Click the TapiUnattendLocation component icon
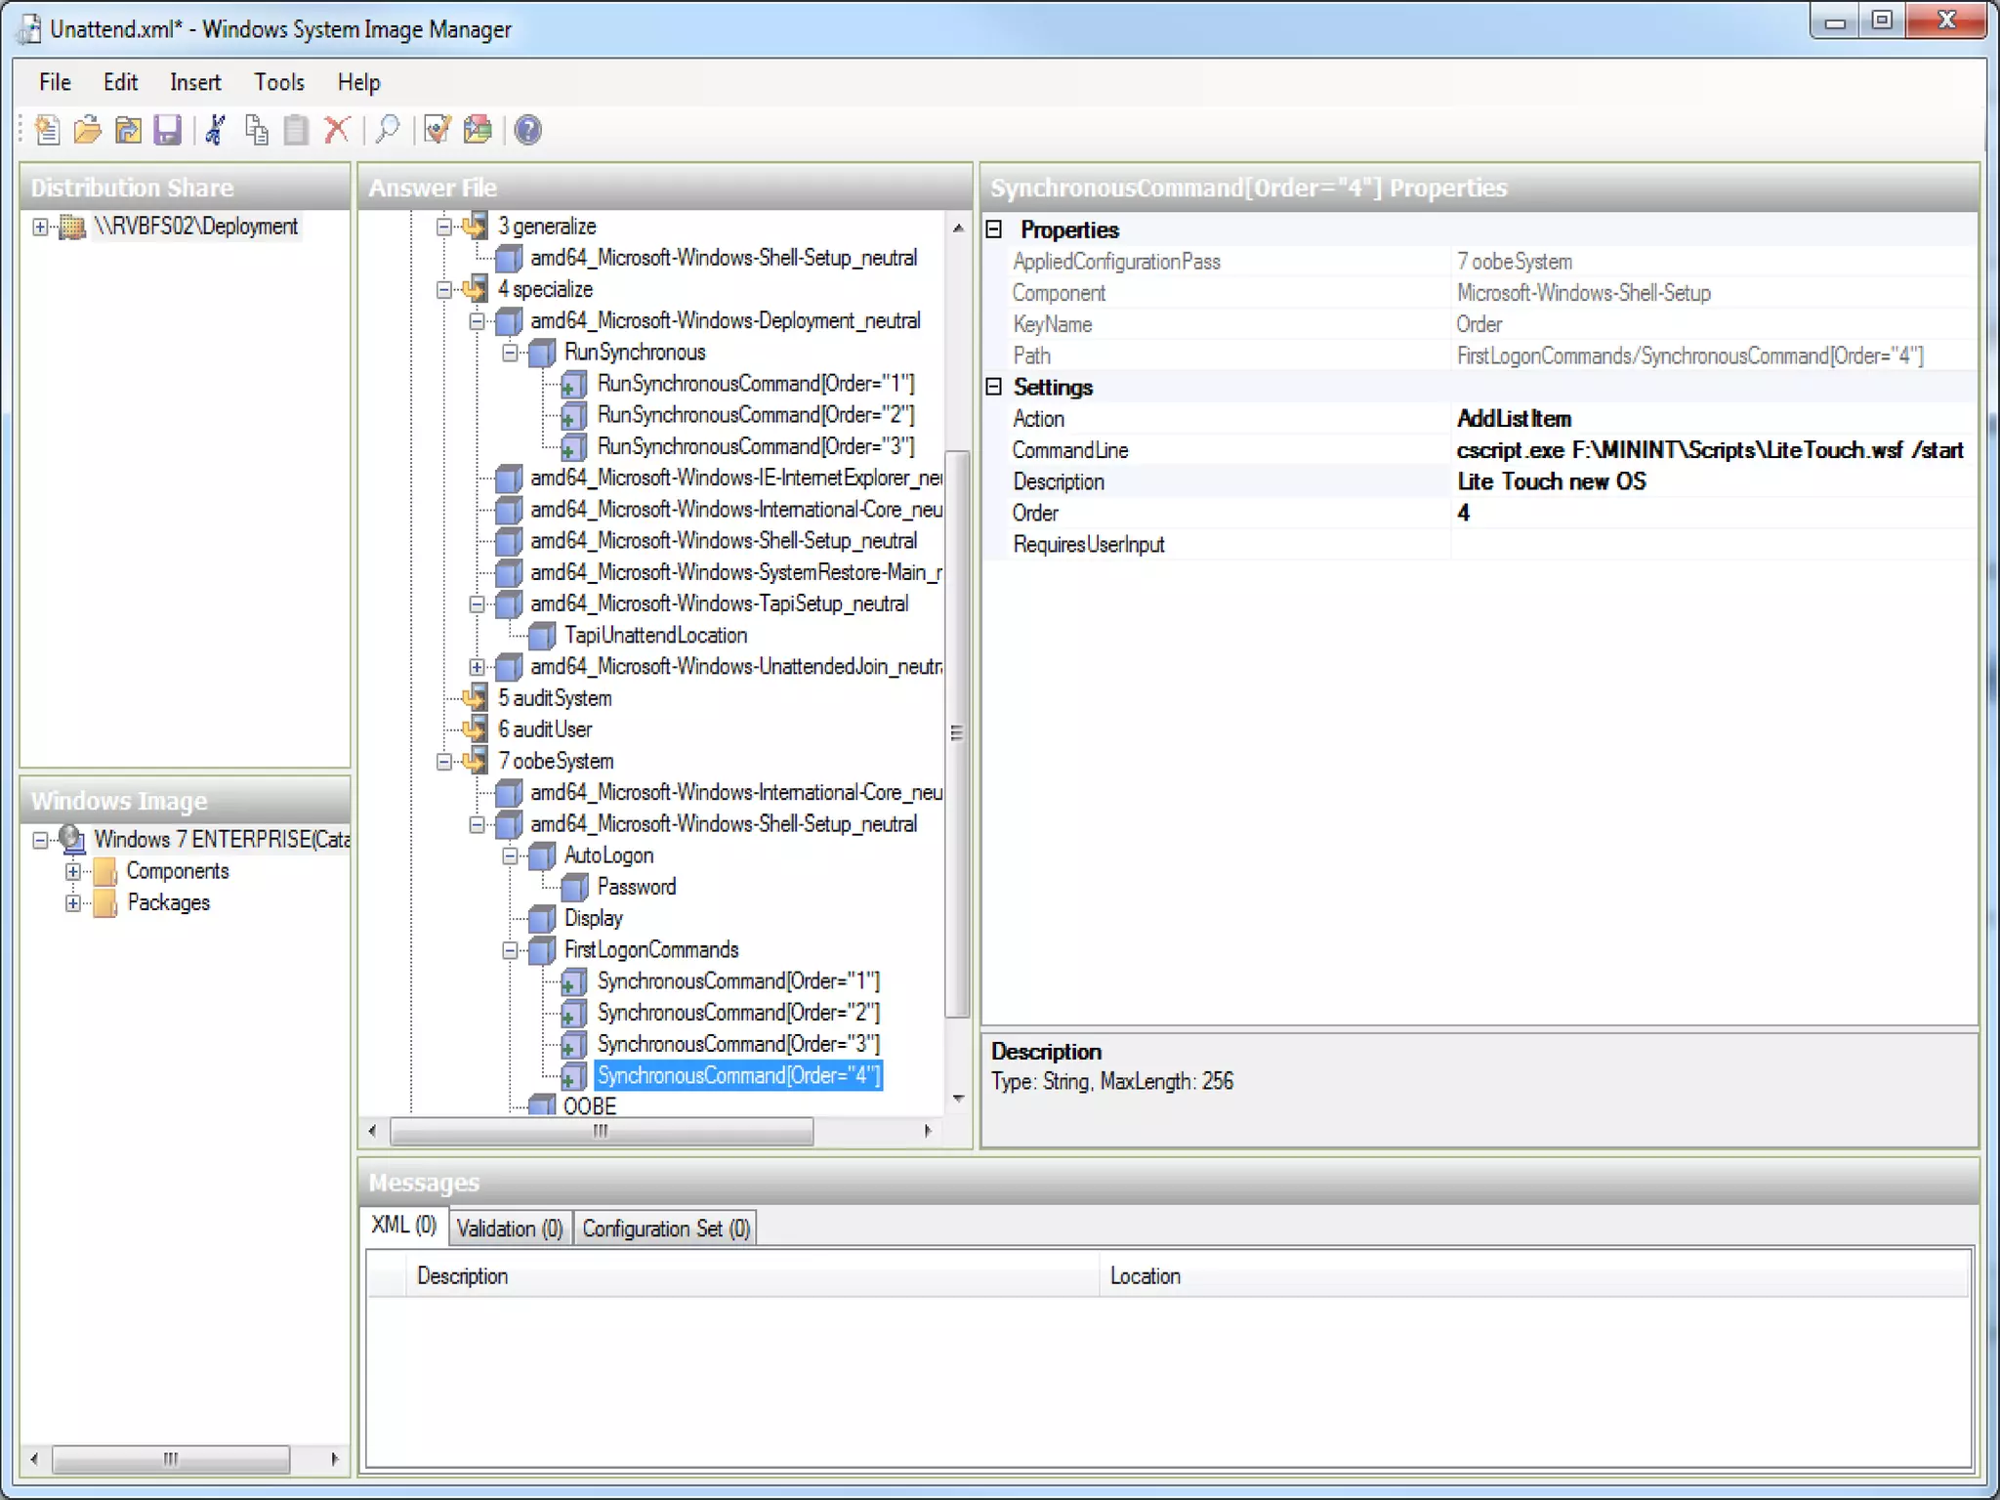This screenshot has height=1500, width=2000. (x=542, y=636)
